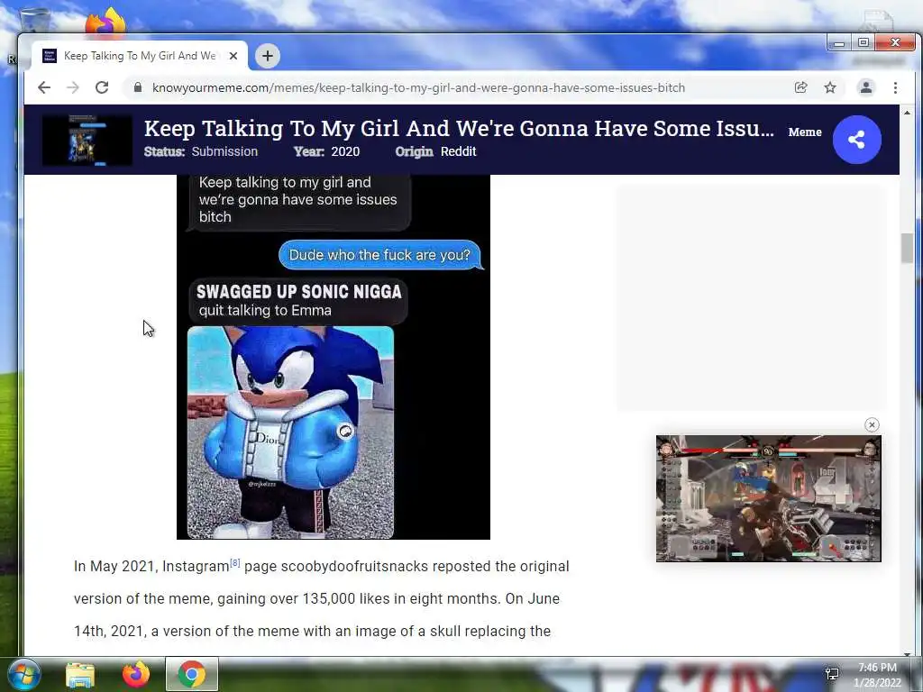Open the Recycle Bin on the desktop
Viewport: 923px width, 692px height.
coord(34,20)
